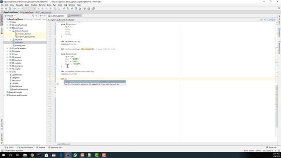
Task: Open File Explorer from the taskbar
Action: point(25,155)
